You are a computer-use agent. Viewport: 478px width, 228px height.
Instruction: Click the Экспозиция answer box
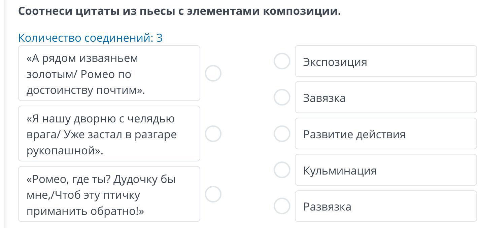(385, 62)
